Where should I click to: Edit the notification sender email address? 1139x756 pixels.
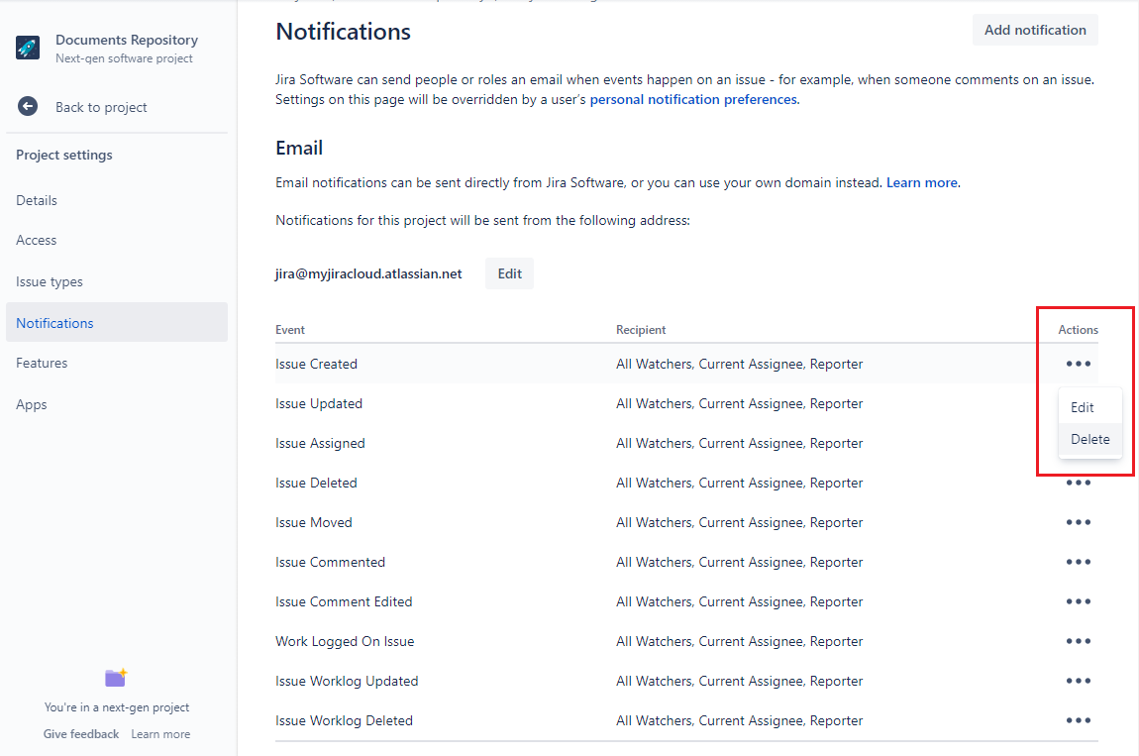coord(509,274)
